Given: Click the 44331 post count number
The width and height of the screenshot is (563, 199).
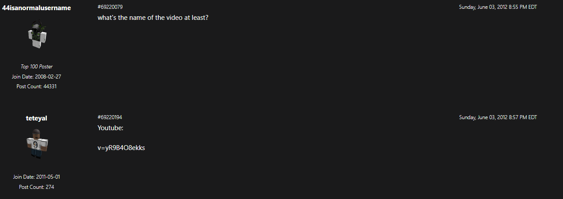Looking at the screenshot, I should [x=50, y=86].
